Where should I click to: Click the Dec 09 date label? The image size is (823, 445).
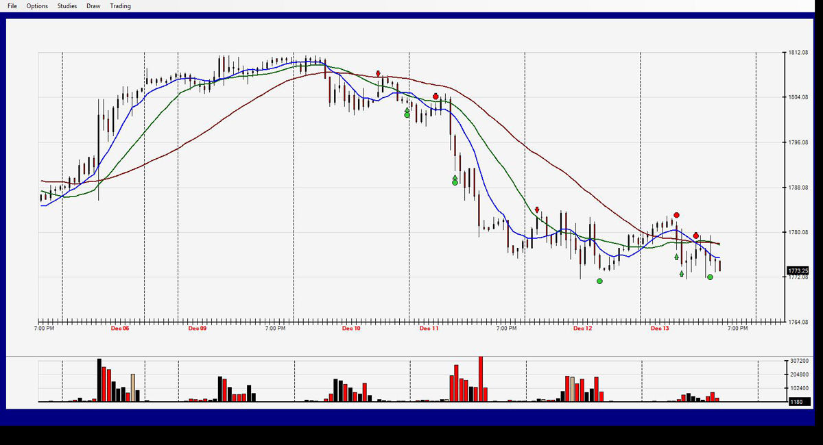coord(198,329)
